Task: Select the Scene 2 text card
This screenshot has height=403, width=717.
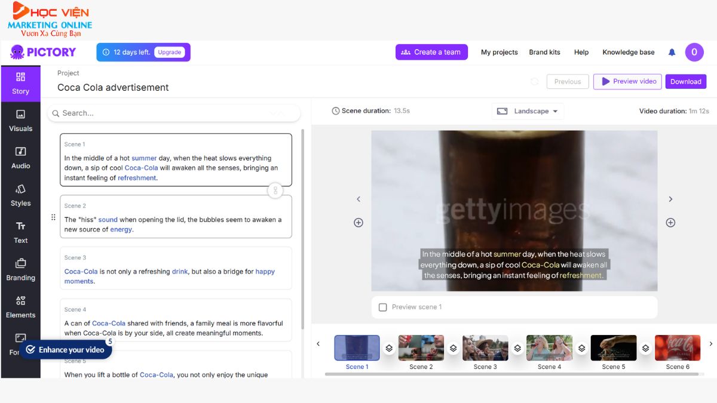Action: [176, 217]
